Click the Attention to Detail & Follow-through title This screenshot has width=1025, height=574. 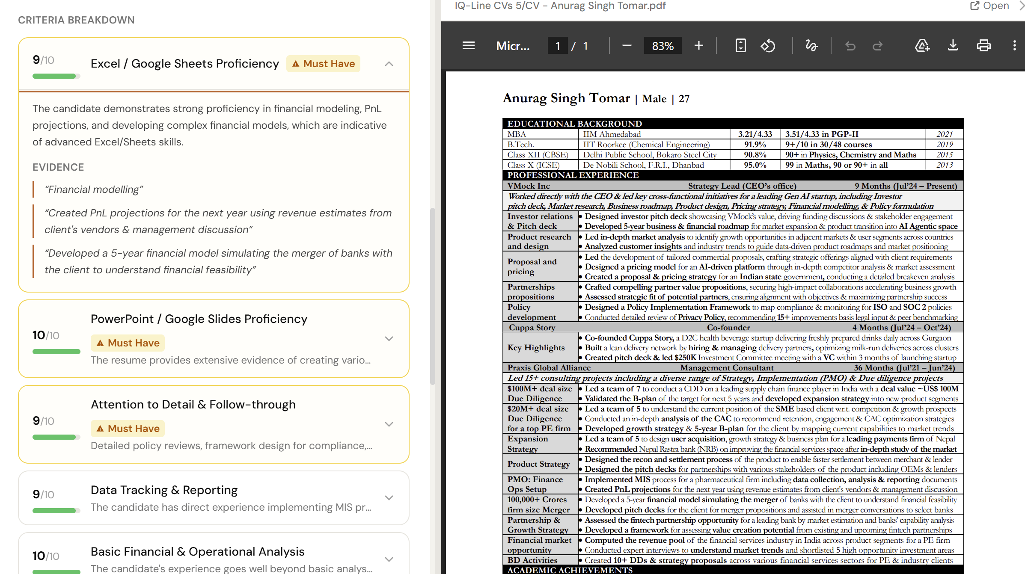[x=193, y=405]
